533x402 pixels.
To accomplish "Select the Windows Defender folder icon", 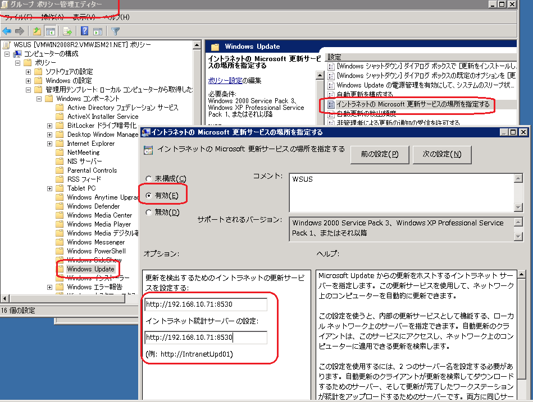I will tap(60, 206).
